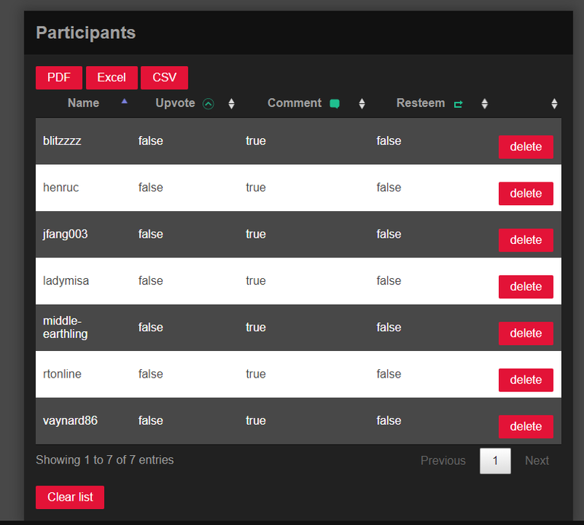584x525 pixels.
Task: Click the green Comment bubble icon
Action: (x=335, y=103)
